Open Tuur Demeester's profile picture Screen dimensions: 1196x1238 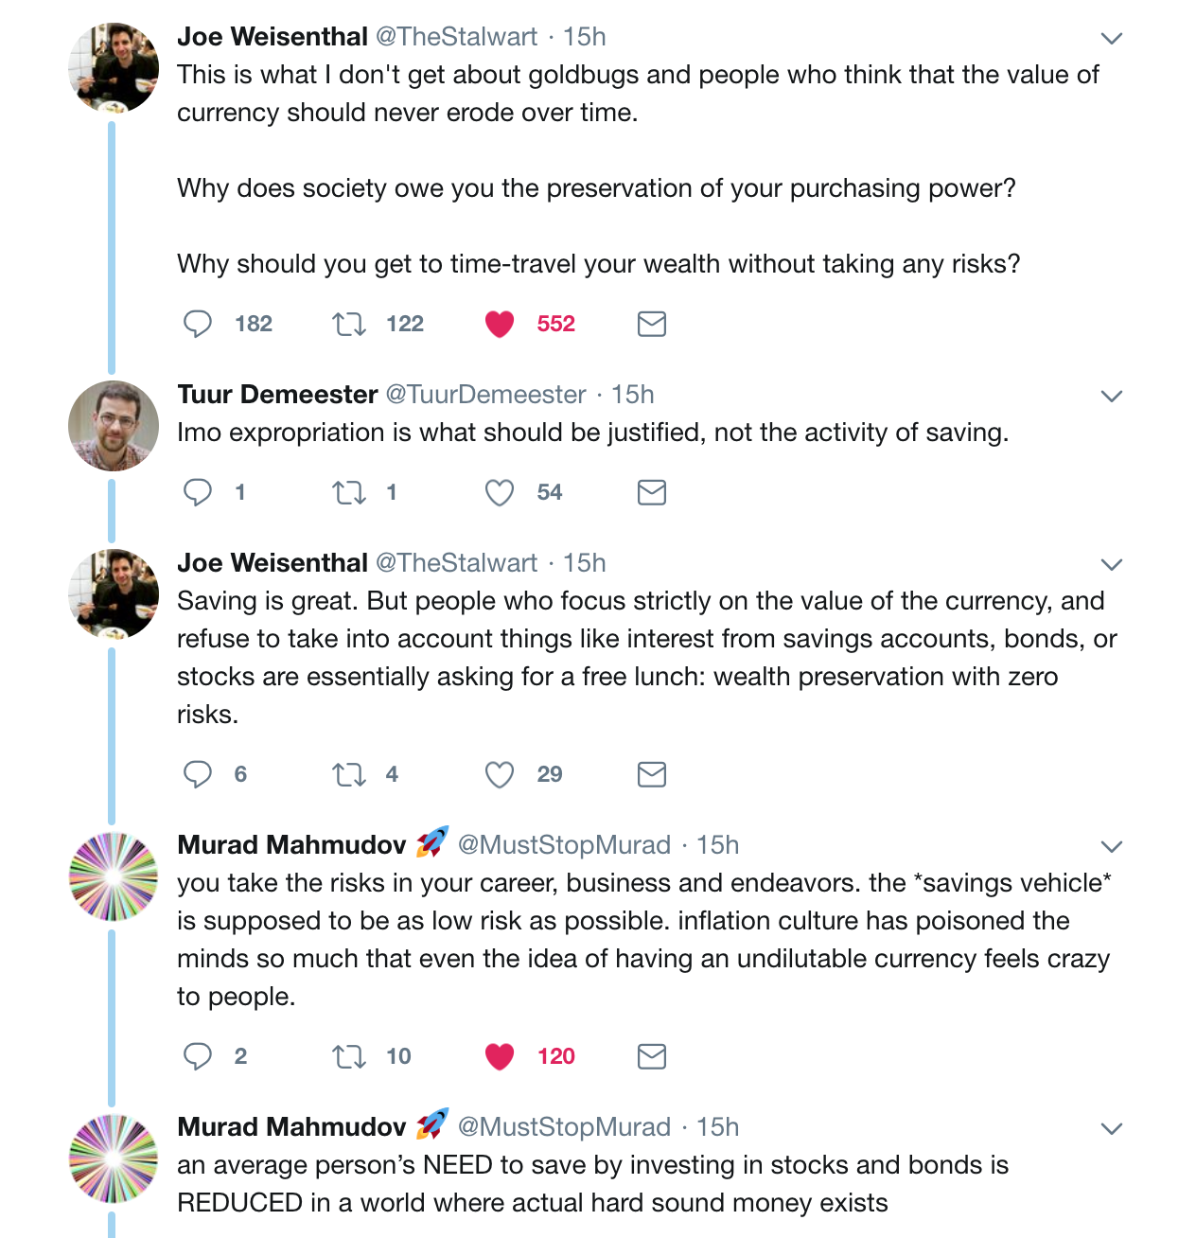pos(114,426)
